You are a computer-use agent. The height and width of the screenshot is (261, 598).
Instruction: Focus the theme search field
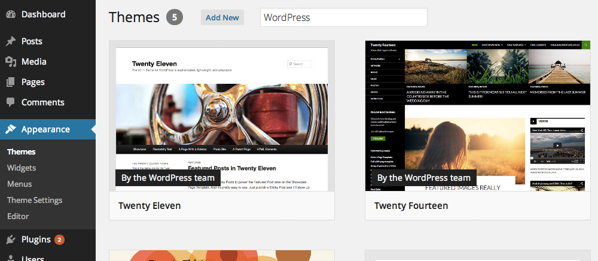tap(344, 18)
